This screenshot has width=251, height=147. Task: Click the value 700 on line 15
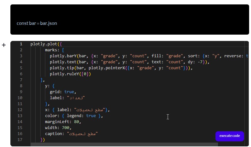tap(66, 128)
